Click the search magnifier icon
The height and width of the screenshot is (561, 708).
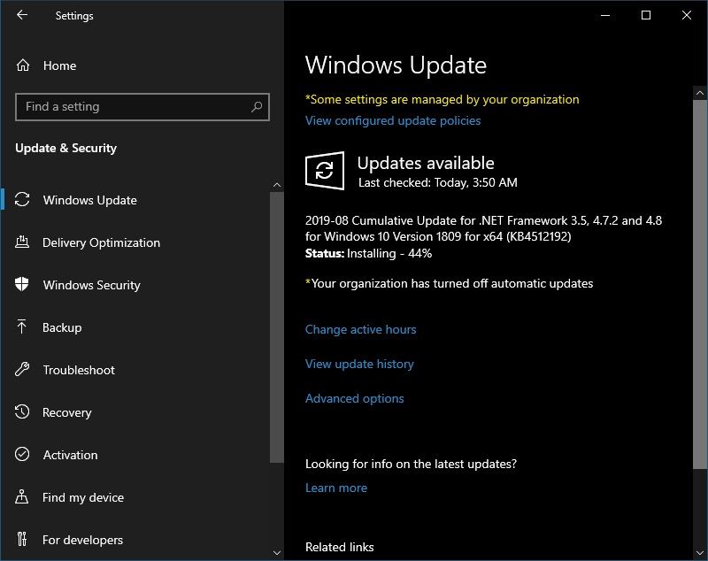click(257, 106)
